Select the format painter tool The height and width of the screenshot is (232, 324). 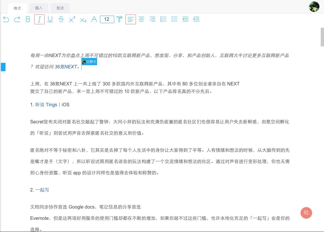pyautogui.click(x=119, y=19)
